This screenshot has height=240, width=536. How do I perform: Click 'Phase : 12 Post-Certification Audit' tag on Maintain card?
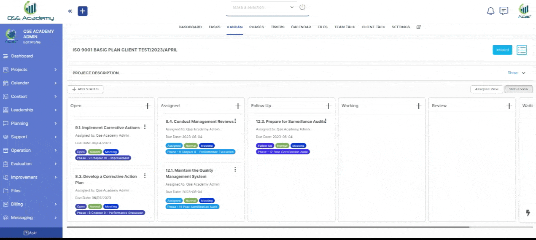tap(193, 207)
